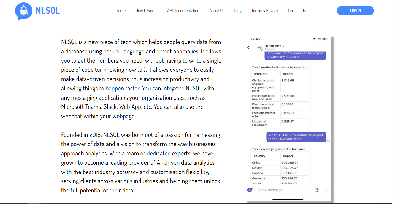This screenshot has height=204, width=393.
Task: Select 'Medicinal Equipment' cell
Action: pyautogui.click(x=260, y=123)
